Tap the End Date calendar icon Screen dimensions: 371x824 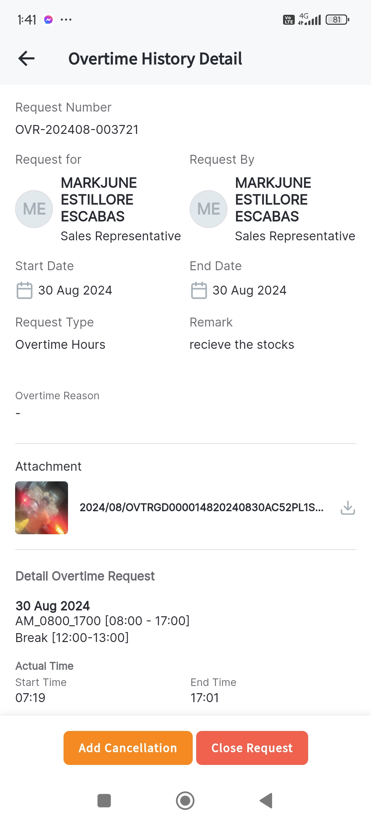199,290
